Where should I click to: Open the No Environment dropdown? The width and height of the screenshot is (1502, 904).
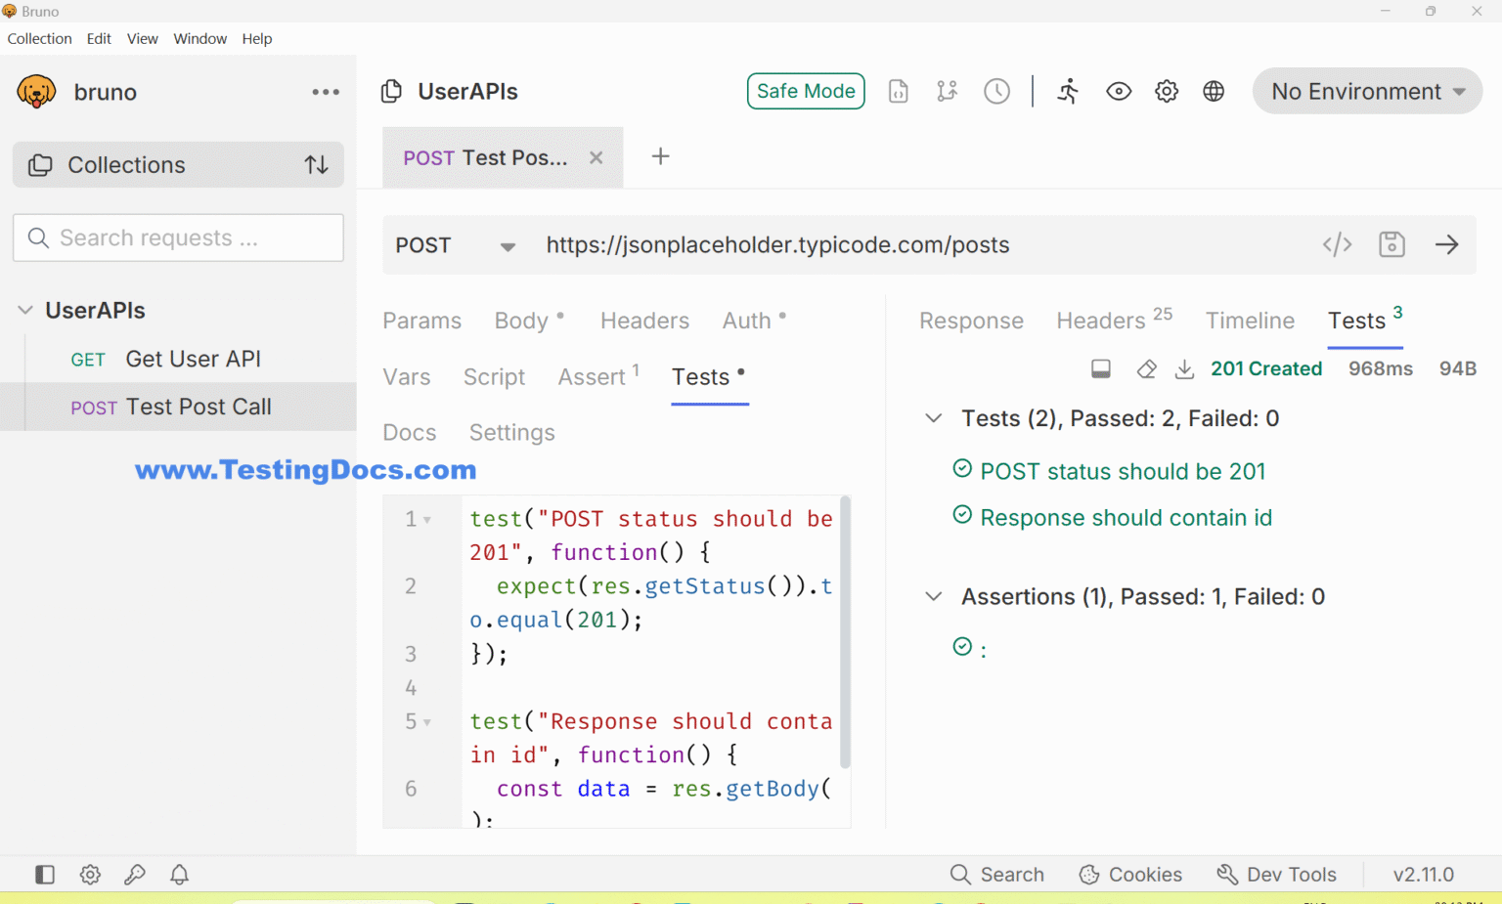pyautogui.click(x=1366, y=91)
